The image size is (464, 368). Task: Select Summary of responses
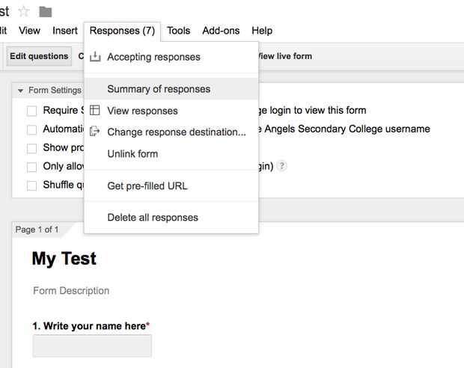pos(159,89)
